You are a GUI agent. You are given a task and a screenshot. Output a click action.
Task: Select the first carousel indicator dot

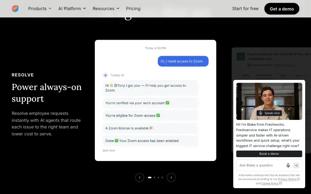pos(150,178)
